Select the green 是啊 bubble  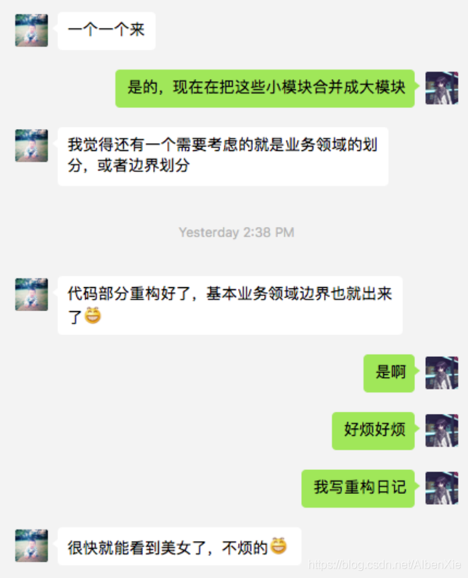(389, 373)
